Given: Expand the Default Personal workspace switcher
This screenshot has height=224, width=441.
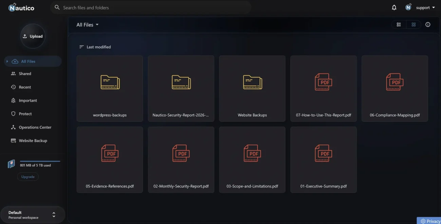Looking at the screenshot, I should 33,214.
